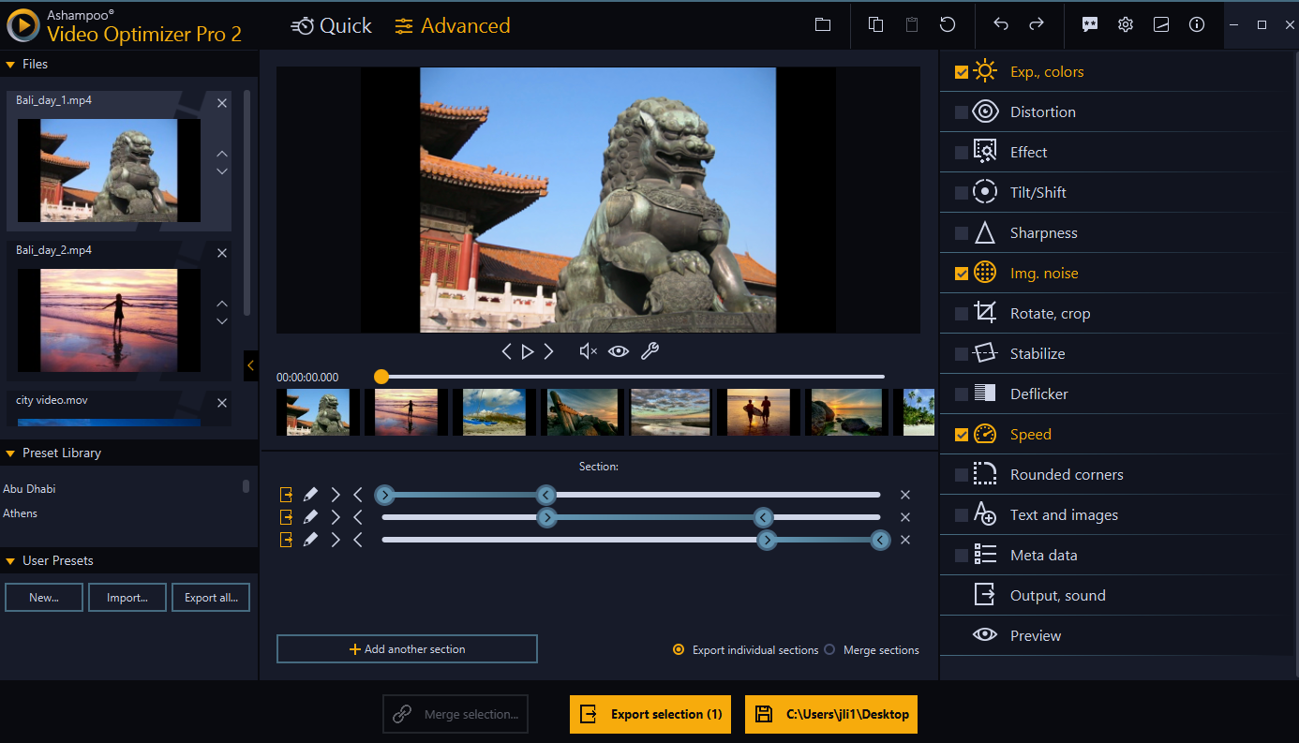Uncheck the Img. noise checkbox
This screenshot has width=1299, height=743.
coord(961,273)
